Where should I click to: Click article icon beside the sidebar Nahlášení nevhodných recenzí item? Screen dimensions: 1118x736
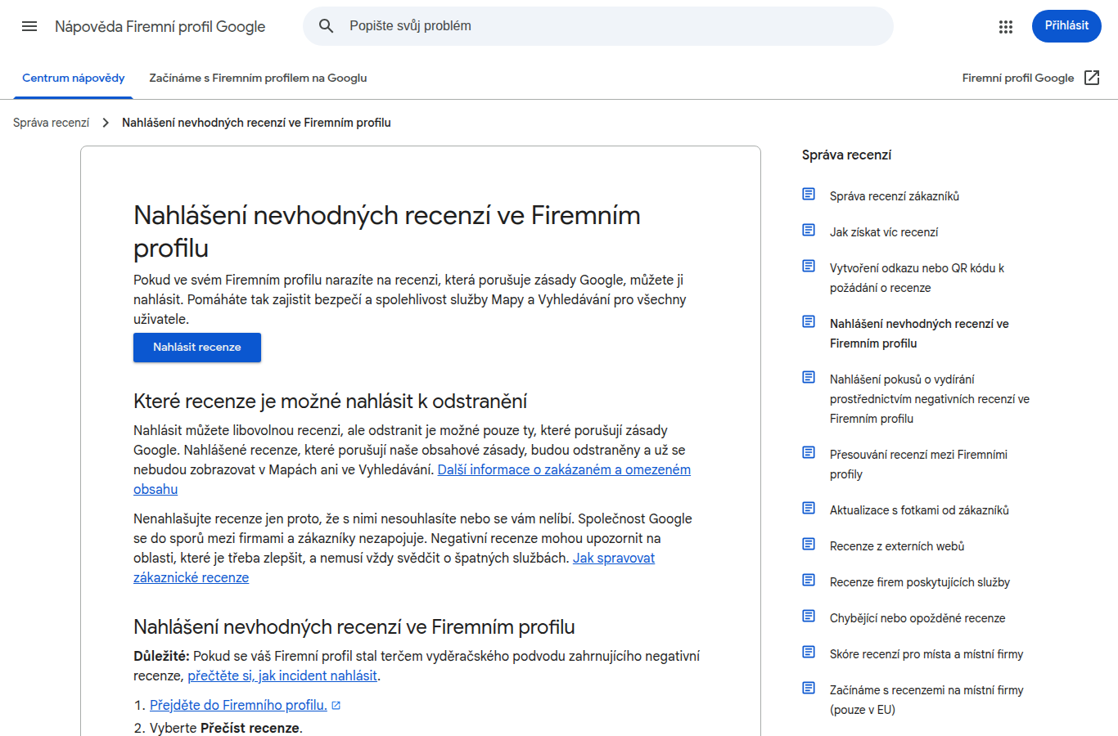click(x=809, y=321)
